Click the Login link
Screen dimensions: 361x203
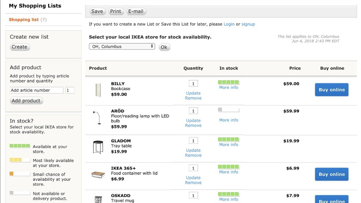coord(229,24)
